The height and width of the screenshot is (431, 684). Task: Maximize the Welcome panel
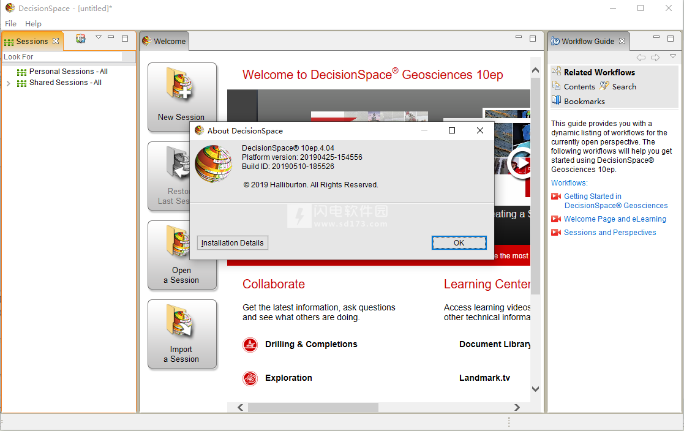(533, 39)
